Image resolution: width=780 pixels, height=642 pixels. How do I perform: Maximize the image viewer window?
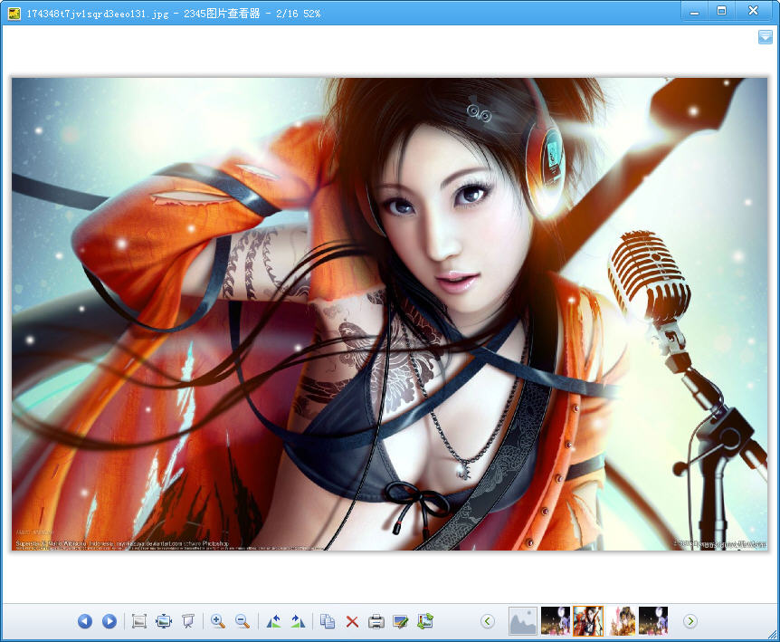point(721,11)
